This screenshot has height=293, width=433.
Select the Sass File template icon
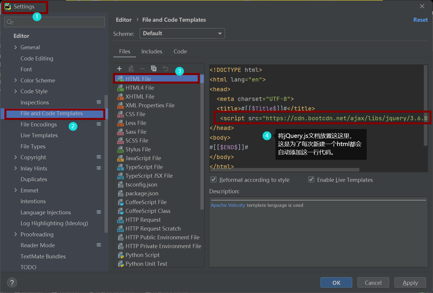(x=120, y=132)
